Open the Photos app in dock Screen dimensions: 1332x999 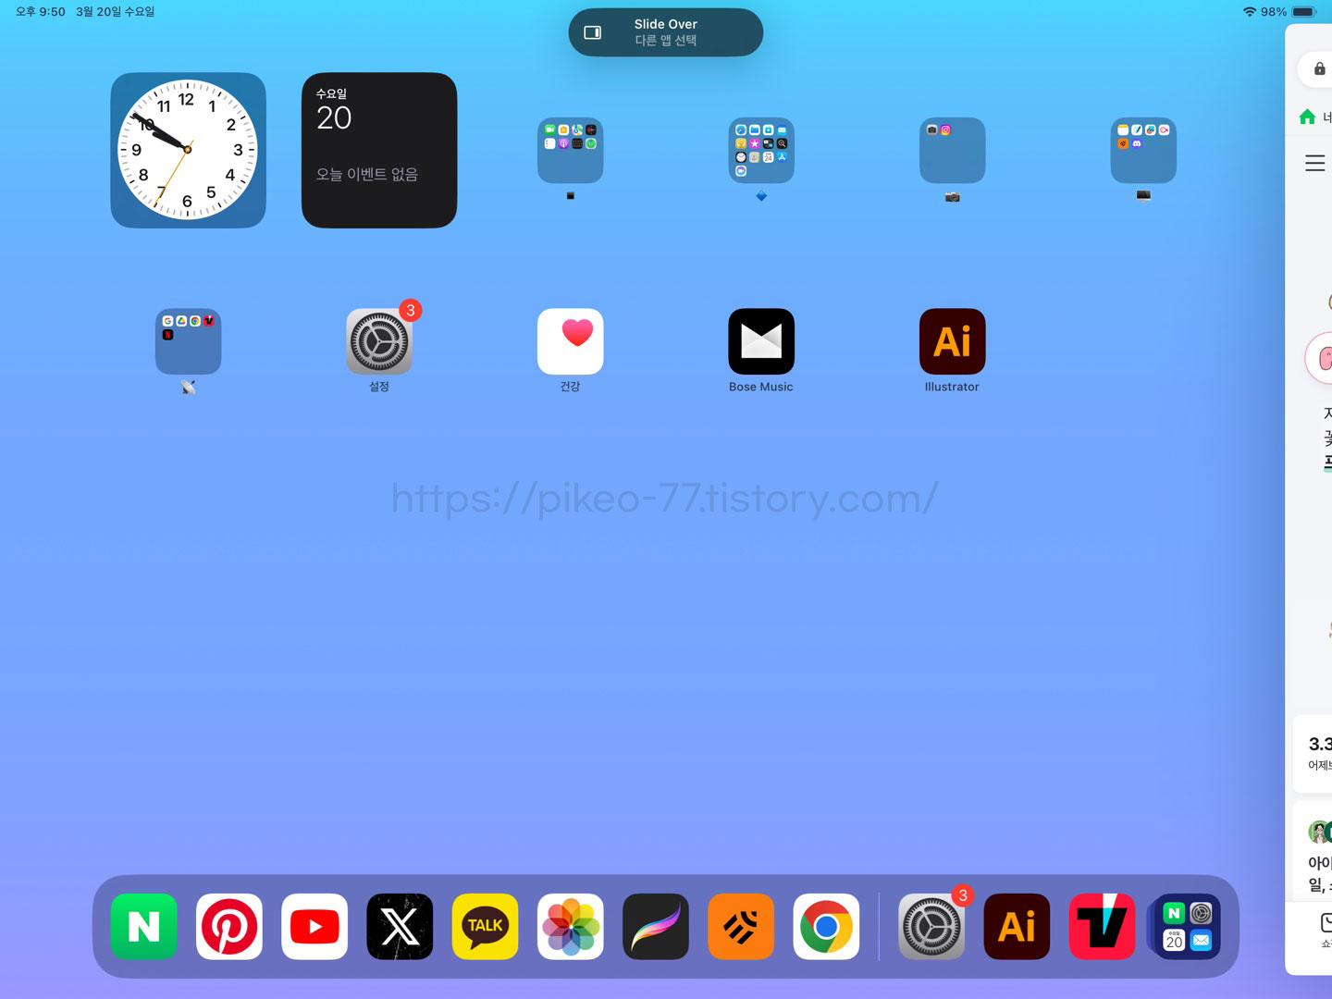pos(571,926)
